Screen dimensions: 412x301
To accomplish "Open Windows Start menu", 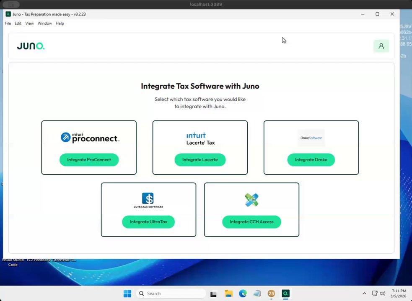I will [127, 293].
